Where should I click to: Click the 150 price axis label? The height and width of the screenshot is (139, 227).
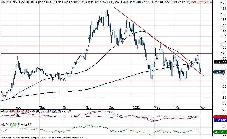pyautogui.click(x=224, y=25)
